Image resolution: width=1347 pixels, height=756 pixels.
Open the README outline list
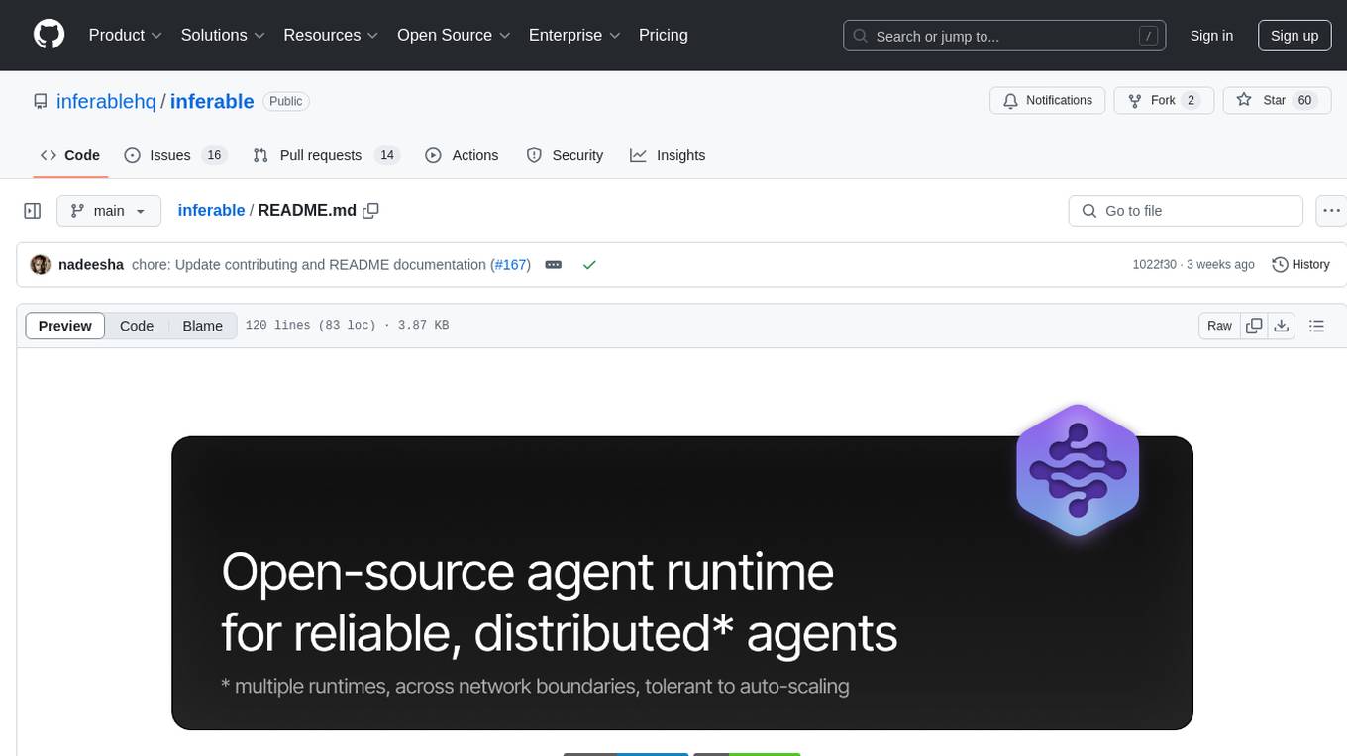pos(1316,326)
